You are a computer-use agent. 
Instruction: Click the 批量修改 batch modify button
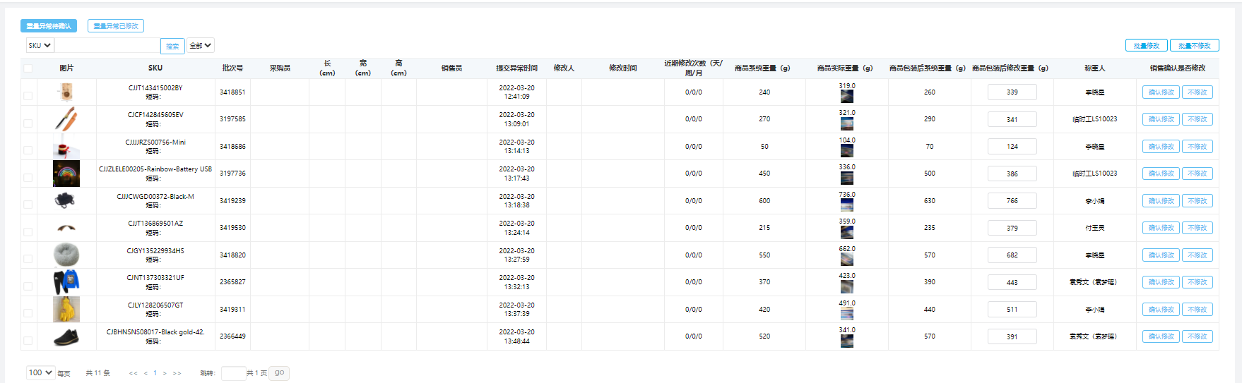tap(1147, 45)
